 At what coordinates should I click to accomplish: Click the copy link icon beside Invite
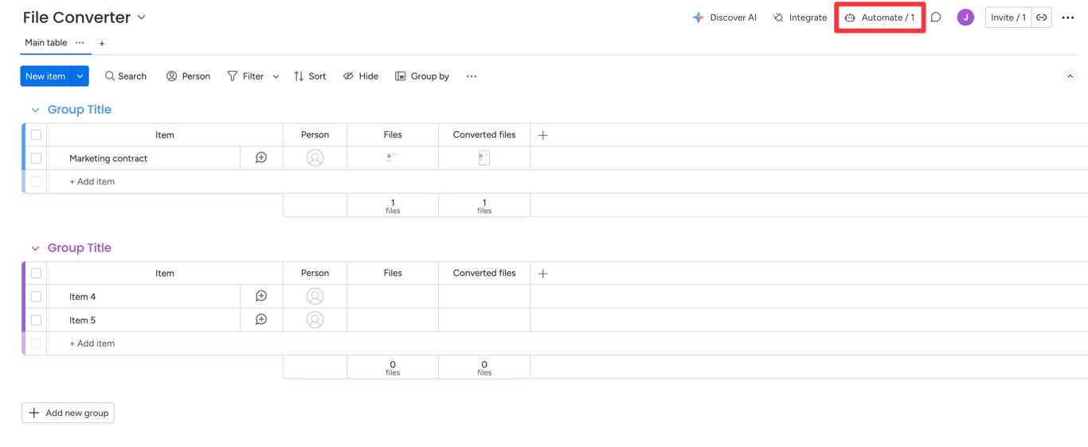click(1042, 17)
